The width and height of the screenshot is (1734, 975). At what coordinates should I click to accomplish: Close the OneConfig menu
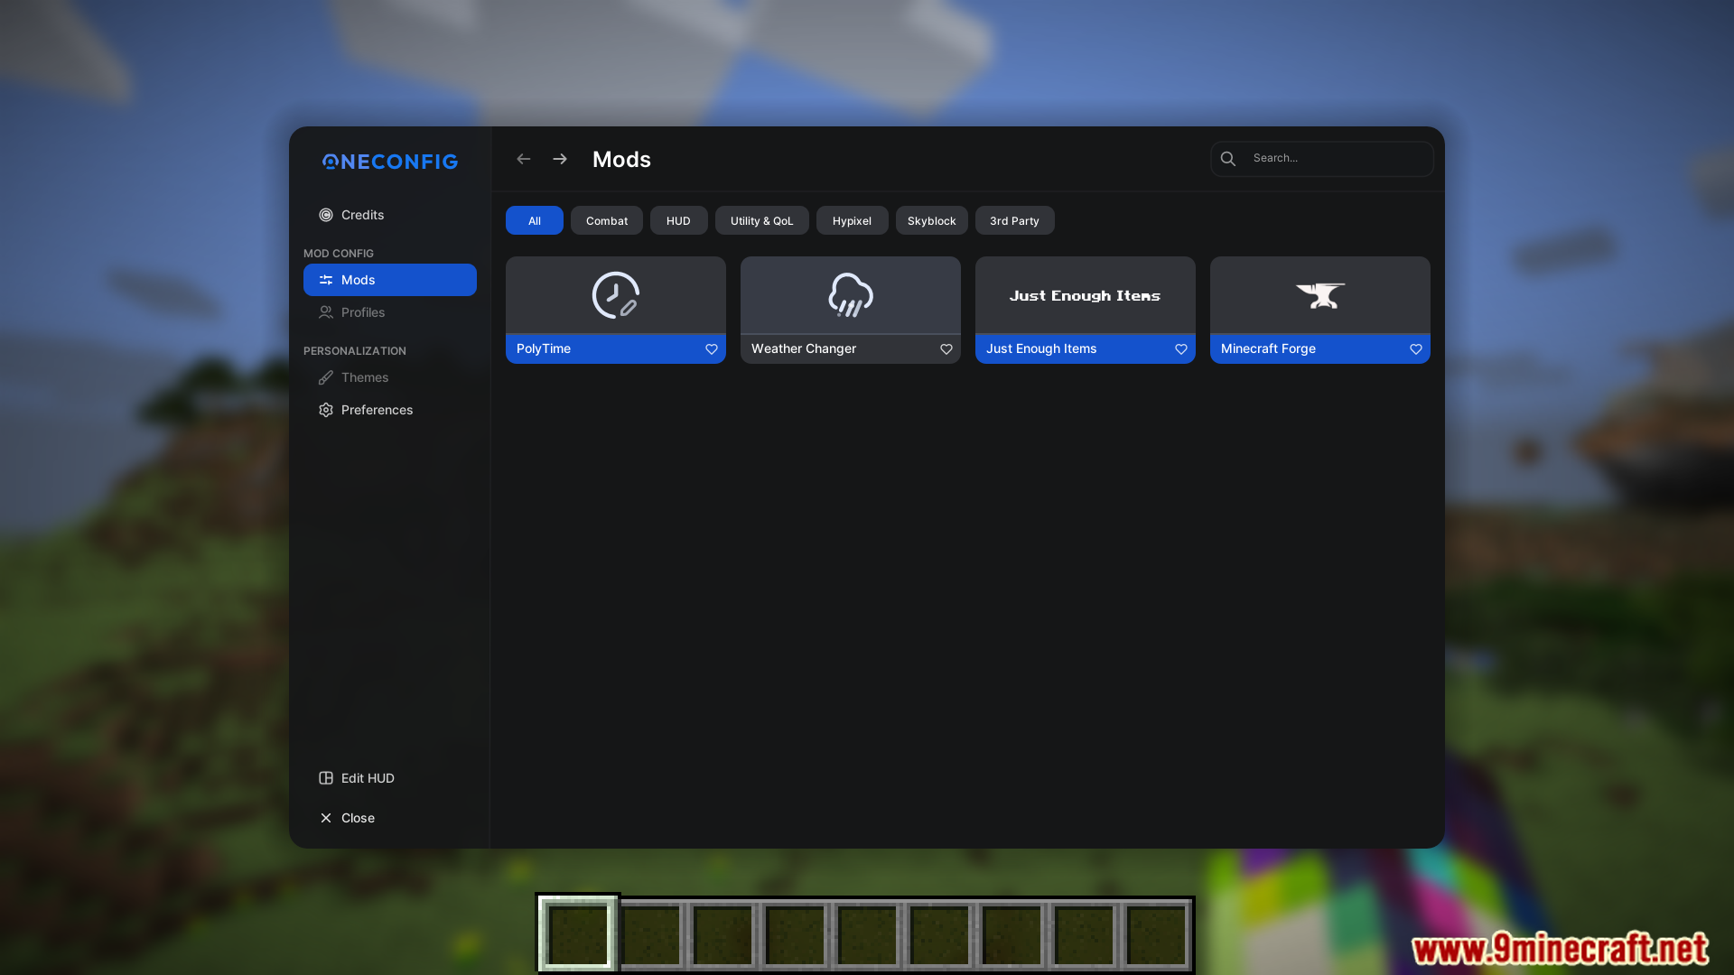pos(389,818)
